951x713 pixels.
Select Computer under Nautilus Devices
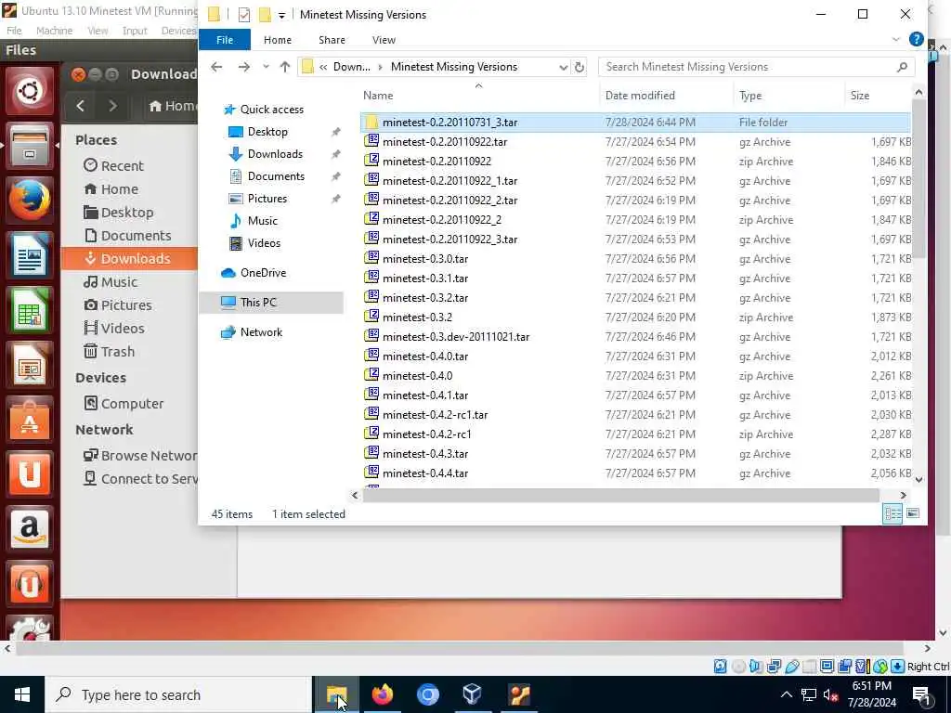click(124, 403)
